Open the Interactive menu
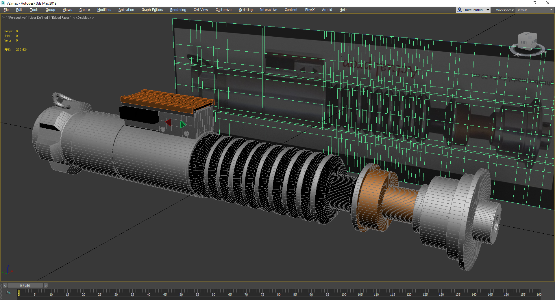Screen dimensions: 555x300 click(269, 10)
